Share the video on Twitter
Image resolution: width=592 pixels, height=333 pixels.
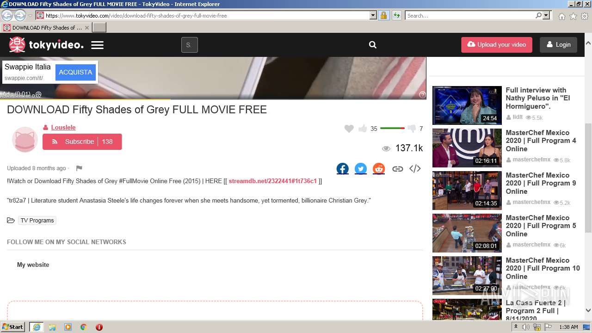coord(361,168)
